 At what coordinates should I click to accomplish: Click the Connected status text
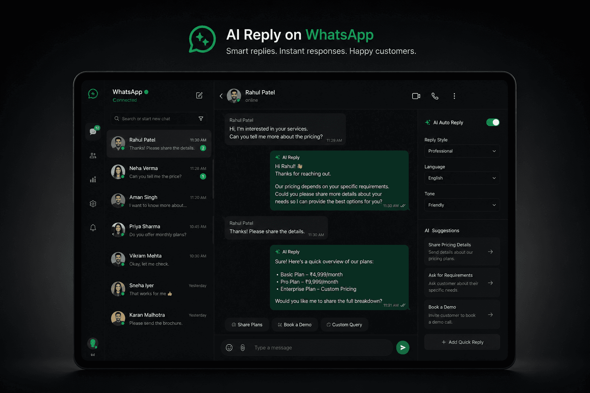pos(125,100)
